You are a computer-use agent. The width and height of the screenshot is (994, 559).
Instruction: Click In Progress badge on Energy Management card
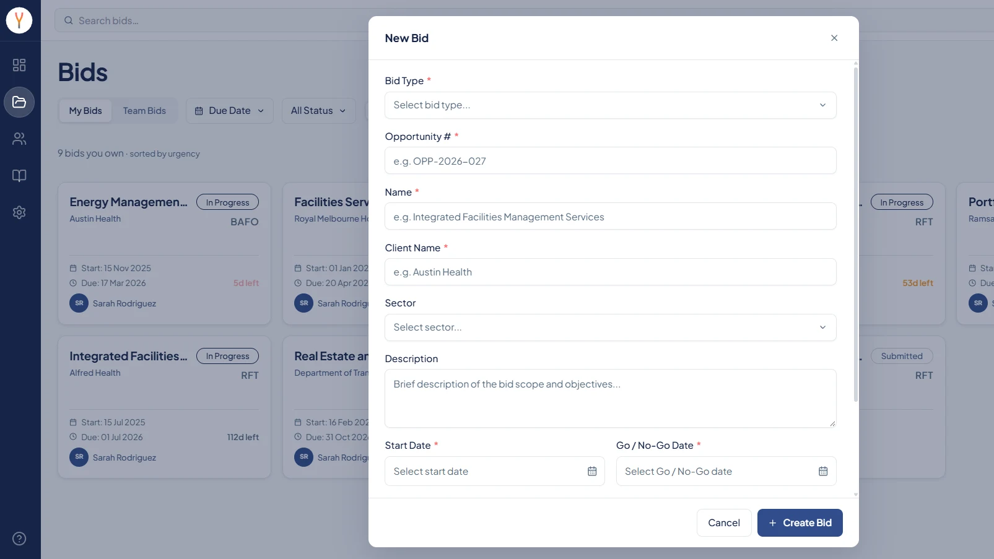[227, 202]
